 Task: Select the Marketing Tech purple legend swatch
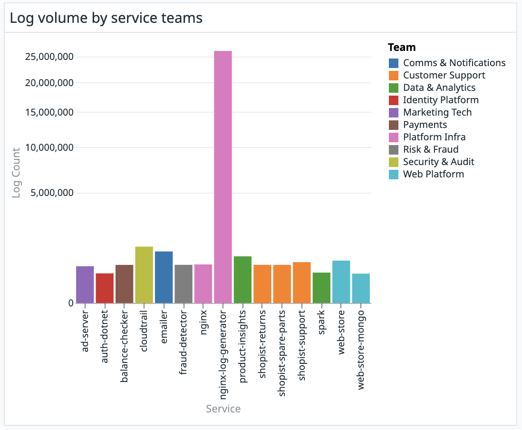pyautogui.click(x=394, y=112)
